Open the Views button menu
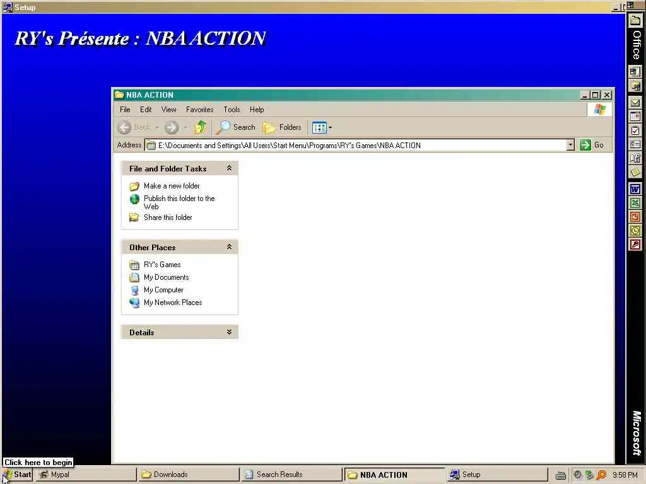This screenshot has width=646, height=484. pos(322,127)
